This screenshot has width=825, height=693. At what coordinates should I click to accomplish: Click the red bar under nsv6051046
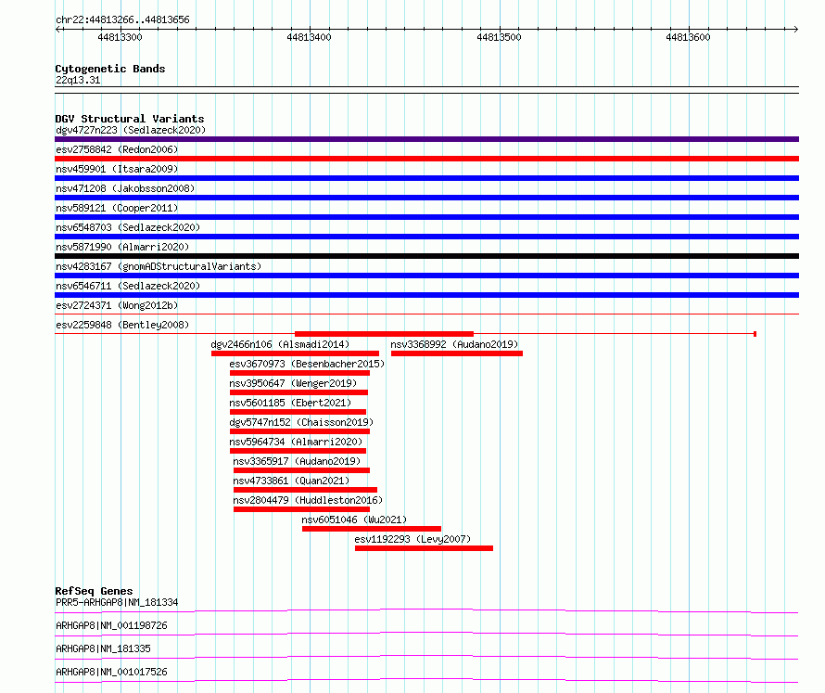pos(372,529)
